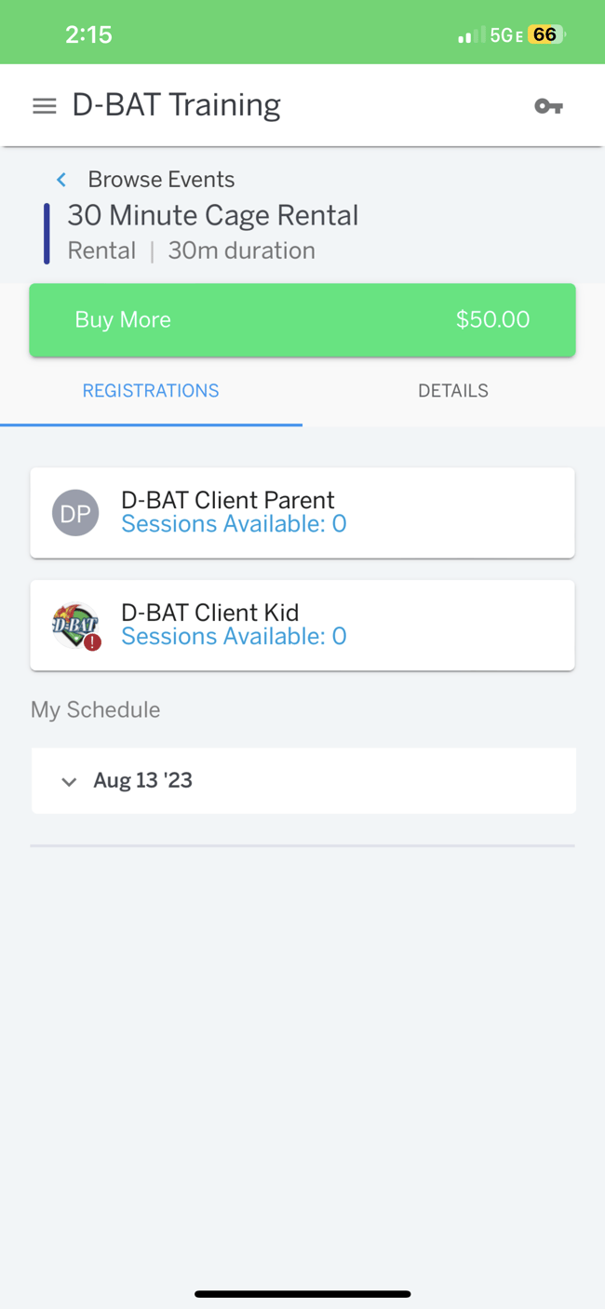Tap the home indicator bar
The width and height of the screenshot is (605, 1309).
(302, 1293)
